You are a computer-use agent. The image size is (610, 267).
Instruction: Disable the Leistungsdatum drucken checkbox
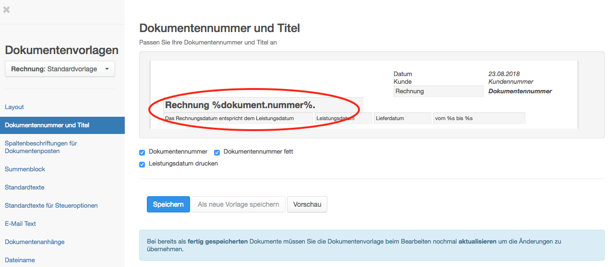point(142,164)
